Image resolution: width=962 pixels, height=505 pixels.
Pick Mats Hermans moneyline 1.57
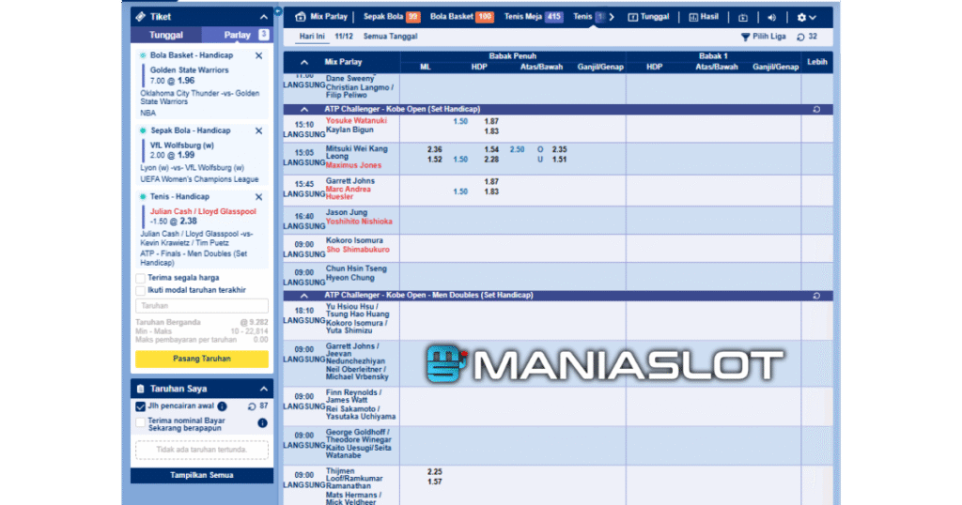pos(434,482)
